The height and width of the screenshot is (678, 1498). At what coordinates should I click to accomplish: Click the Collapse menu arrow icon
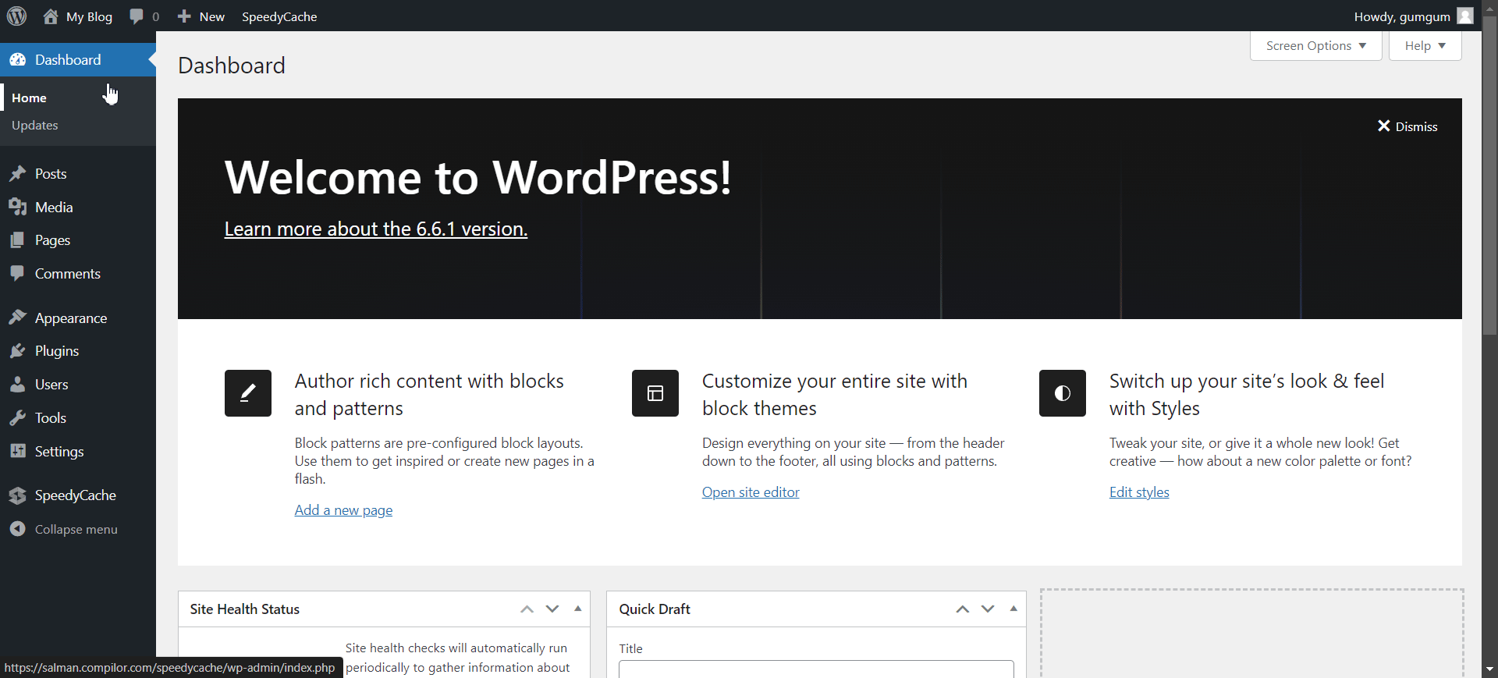(18, 529)
